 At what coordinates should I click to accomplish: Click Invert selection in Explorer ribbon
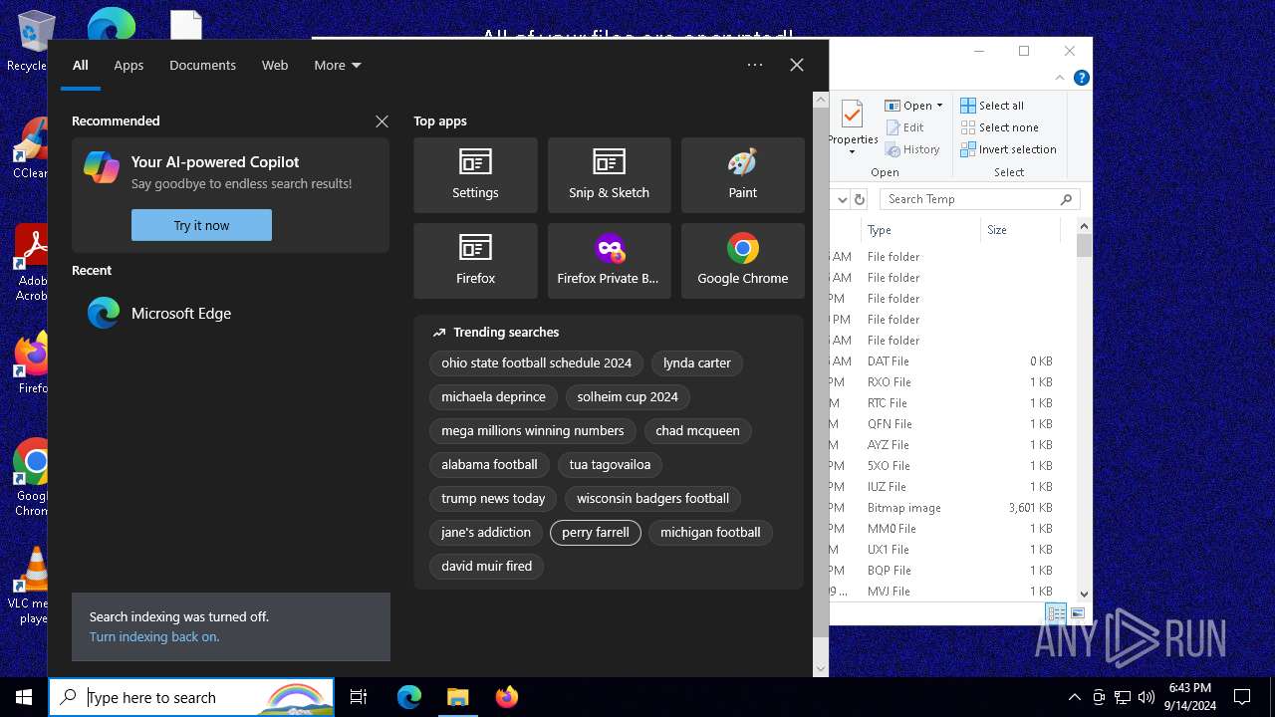[x=1008, y=149]
